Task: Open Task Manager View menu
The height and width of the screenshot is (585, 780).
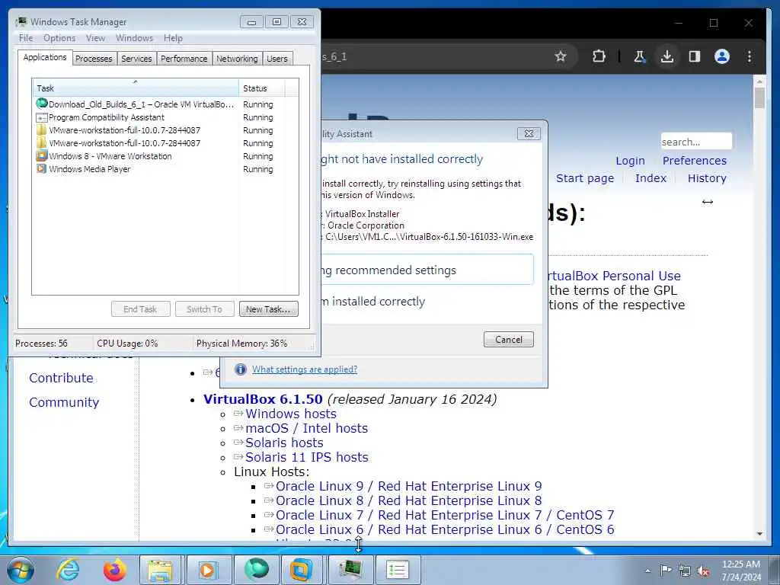Action: [x=95, y=38]
